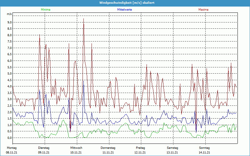
Task: Click the 0,5 y-axis value
Action: (x=10, y=131)
